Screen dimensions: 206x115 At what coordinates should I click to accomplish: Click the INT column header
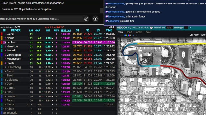coord(48,31)
